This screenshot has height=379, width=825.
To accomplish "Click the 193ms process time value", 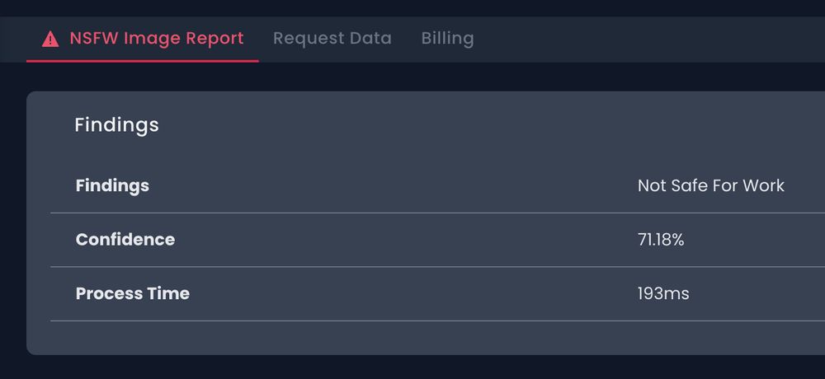I will point(663,293).
